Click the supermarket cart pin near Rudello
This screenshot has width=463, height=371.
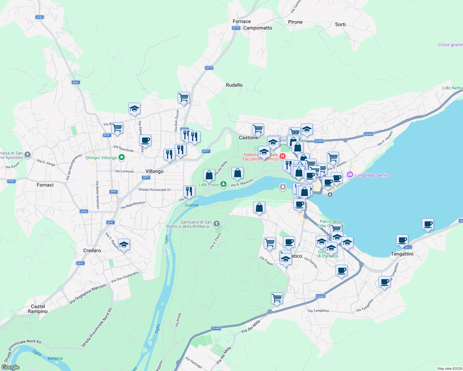click(x=183, y=97)
